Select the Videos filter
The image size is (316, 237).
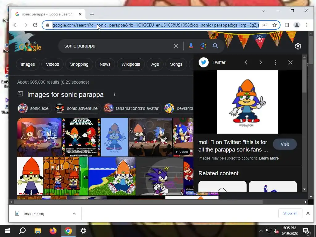click(52, 64)
